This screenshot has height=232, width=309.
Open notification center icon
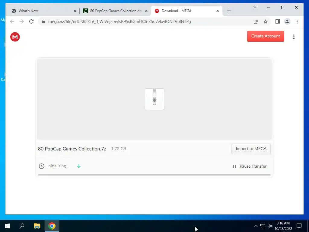(x=299, y=226)
